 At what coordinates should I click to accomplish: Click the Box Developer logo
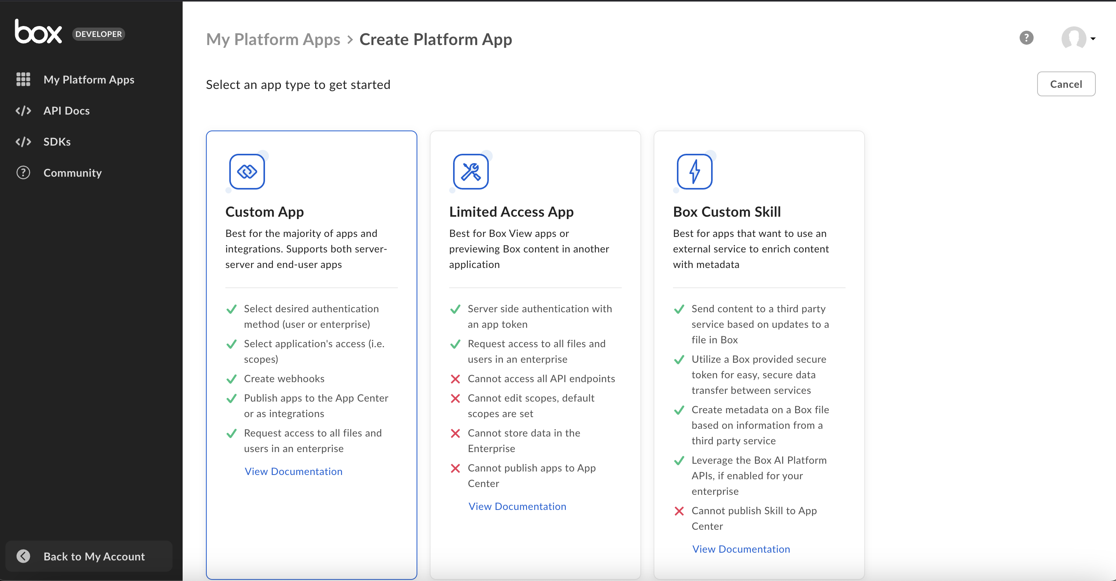(x=39, y=31)
